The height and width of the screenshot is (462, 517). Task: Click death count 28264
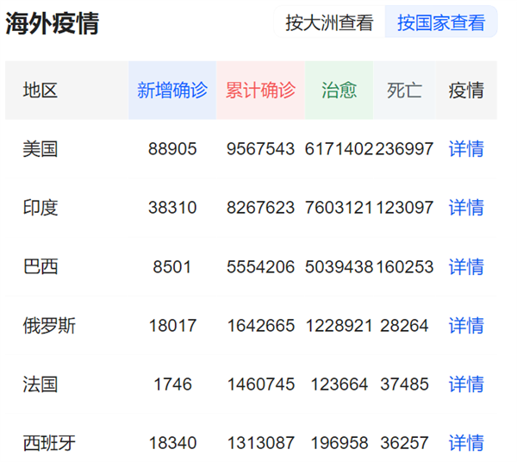point(404,326)
